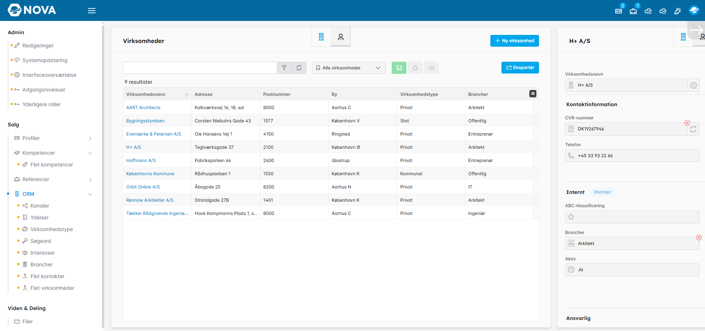Open Interfaceoversættelse menu item

point(49,75)
